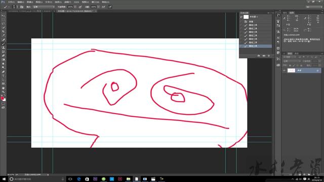Select the Path Selection tool
The height and width of the screenshot is (182, 324).
(x=3, y=80)
